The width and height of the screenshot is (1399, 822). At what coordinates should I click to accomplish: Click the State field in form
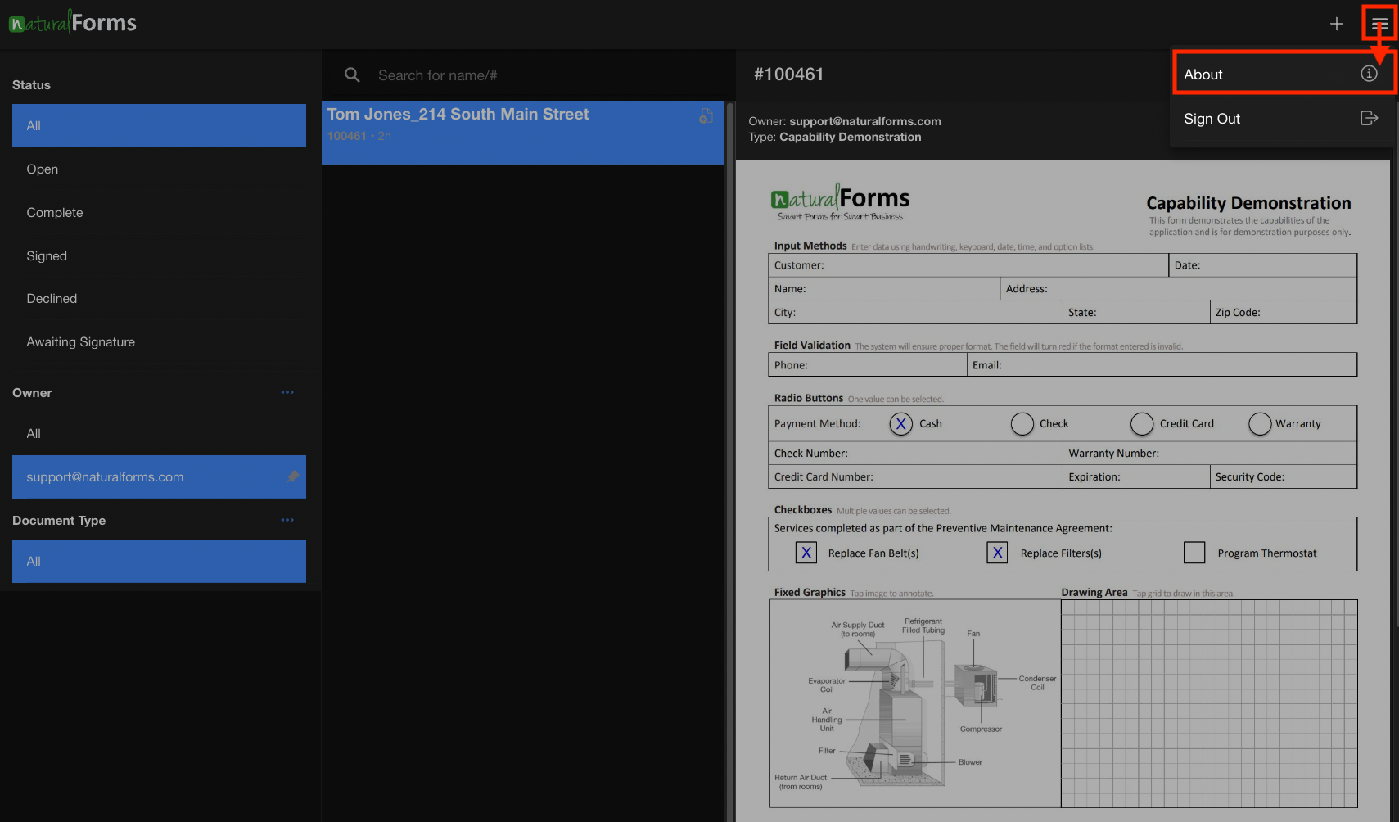click(1136, 312)
